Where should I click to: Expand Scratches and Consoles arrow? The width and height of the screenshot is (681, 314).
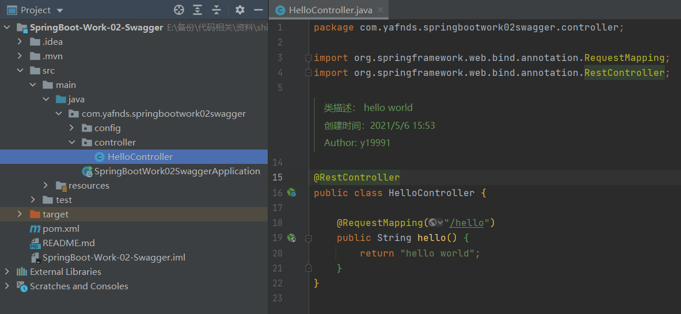(x=7, y=286)
